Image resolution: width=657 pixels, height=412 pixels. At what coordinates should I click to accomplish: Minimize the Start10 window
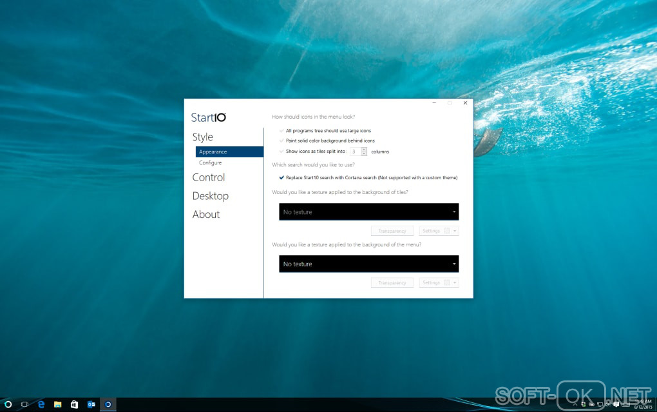(x=435, y=103)
